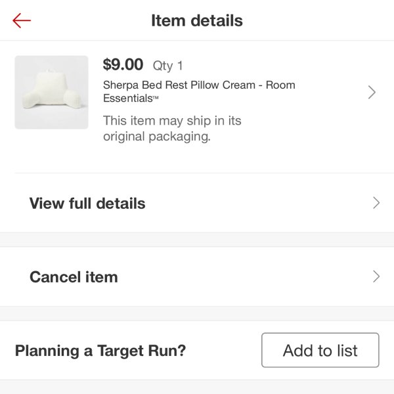394x394 pixels.
Task: Tap the word View in View full details
Action: pos(47,203)
